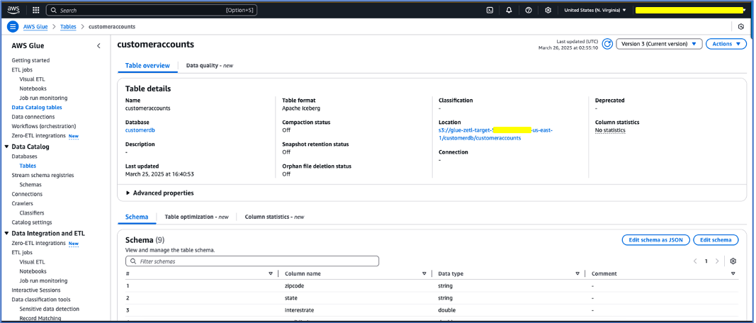
Task: Click Apache Iceberg table format value
Action: 301,108
